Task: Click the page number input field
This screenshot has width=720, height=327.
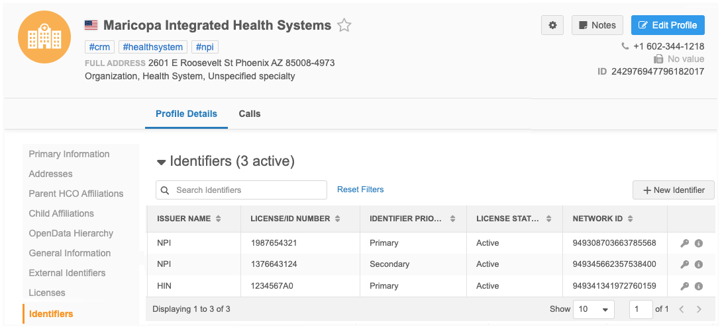Action: 641,309
